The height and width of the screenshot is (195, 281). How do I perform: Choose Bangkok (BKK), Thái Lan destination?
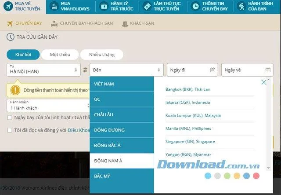tap(188, 89)
